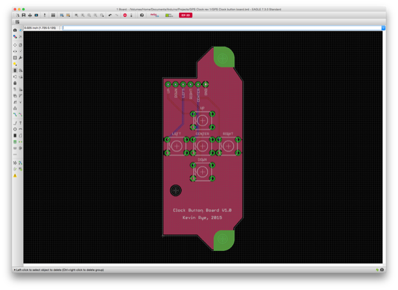Click the GND pad in the header row
The image size is (398, 290).
pos(205,84)
